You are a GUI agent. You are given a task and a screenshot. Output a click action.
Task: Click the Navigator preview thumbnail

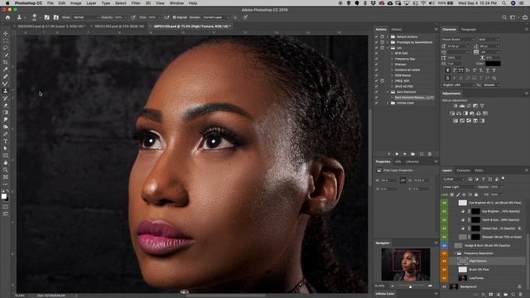pyautogui.click(x=406, y=264)
